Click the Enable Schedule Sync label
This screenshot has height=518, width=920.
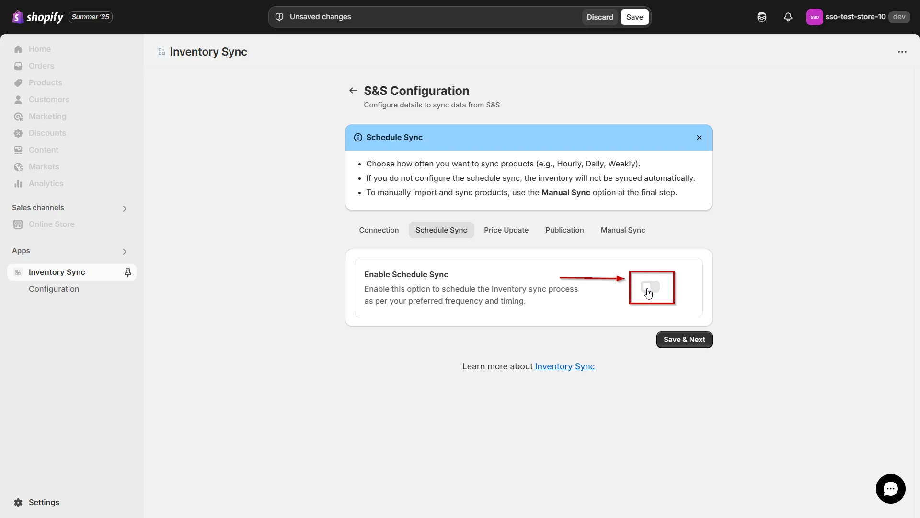(406, 275)
